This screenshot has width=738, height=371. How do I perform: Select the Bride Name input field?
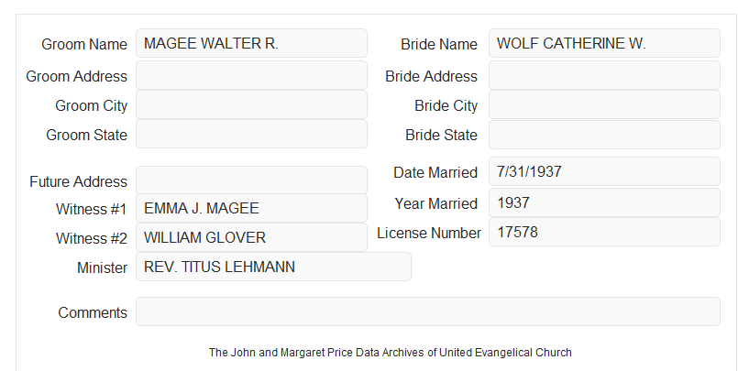click(x=604, y=43)
